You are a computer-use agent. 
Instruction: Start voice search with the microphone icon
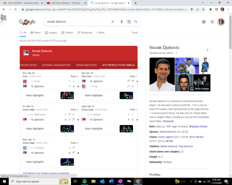point(121,22)
